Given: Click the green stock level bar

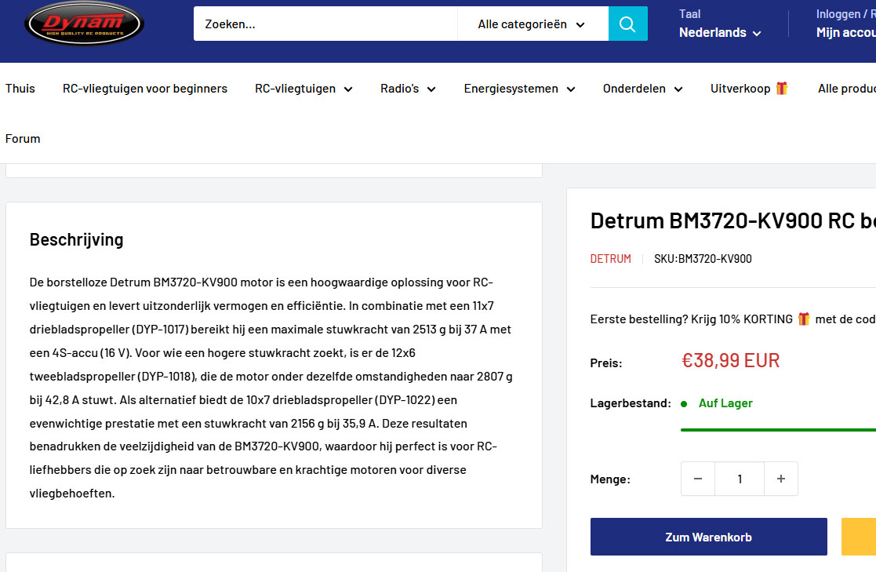Looking at the screenshot, I should [776, 429].
